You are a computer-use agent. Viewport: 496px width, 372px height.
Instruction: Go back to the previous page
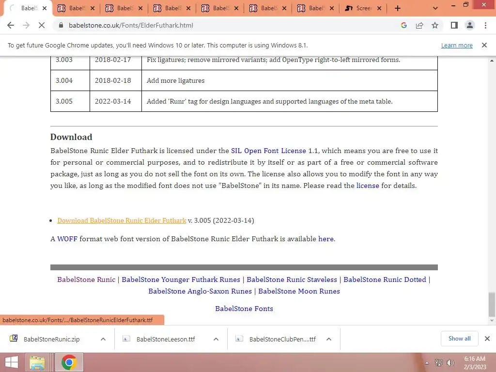[x=11, y=25]
